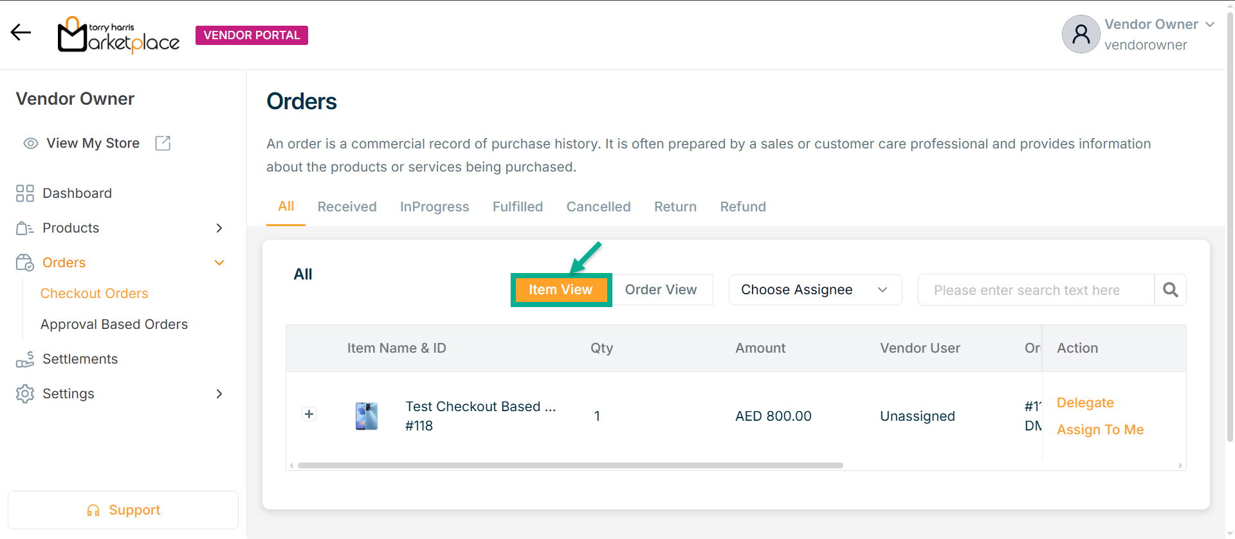
Task: Click the horizontal table scrollbar
Action: 570,466
